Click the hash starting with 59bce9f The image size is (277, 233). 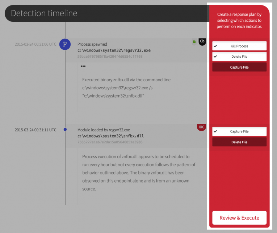tap(110, 57)
